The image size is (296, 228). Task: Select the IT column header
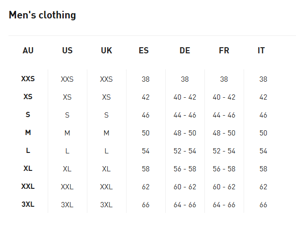(261, 51)
